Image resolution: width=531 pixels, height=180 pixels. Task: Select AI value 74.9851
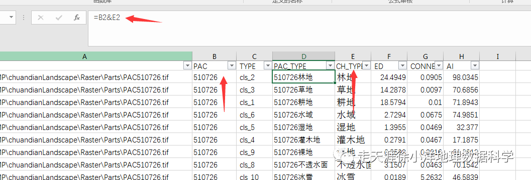(462, 114)
